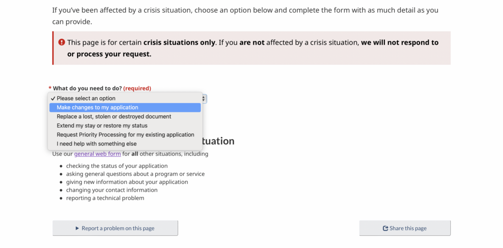Select "Replace a lost, stolen or destroyed document"
The height and width of the screenshot is (248, 503).
coord(114,116)
